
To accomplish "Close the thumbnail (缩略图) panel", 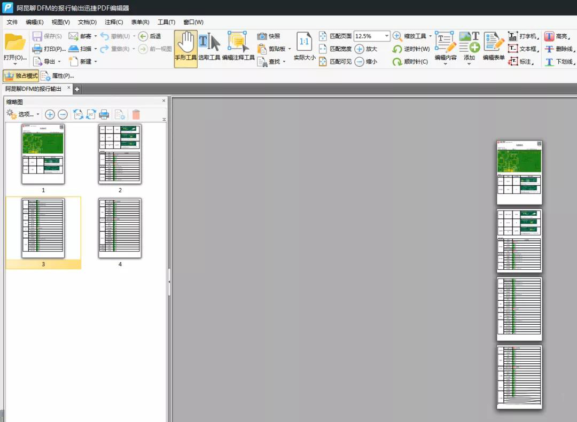I will click(164, 101).
